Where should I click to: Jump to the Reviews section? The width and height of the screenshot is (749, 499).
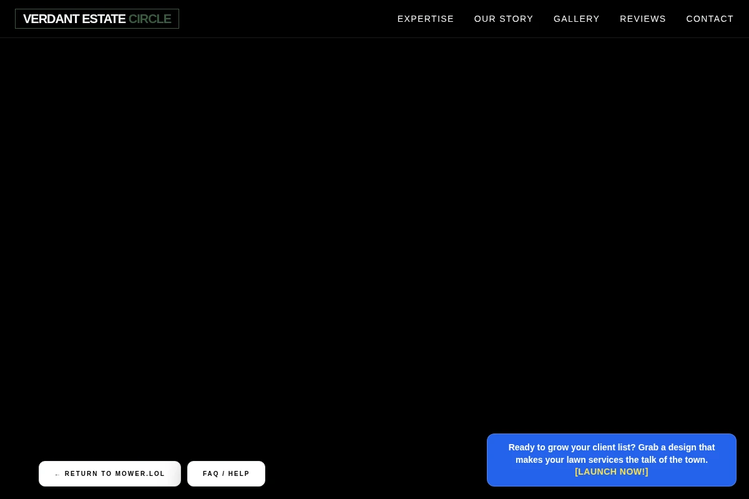[x=643, y=19]
